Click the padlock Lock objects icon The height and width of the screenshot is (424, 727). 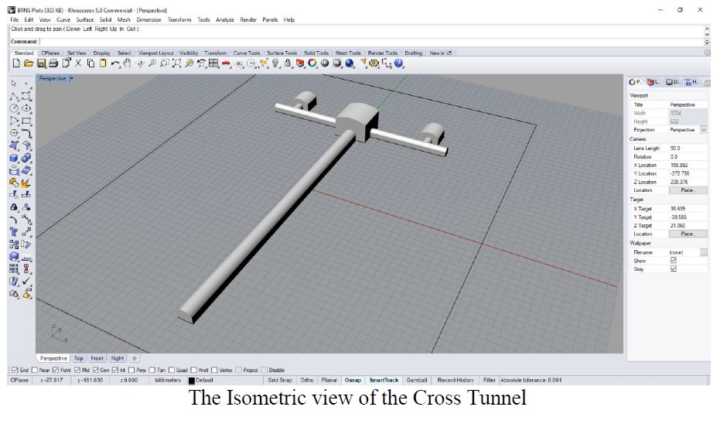288,63
